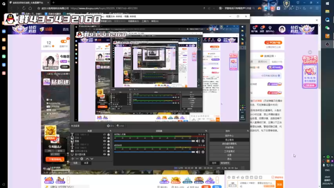Open the 消息 messages icon in Douyu header
The height and width of the screenshot is (188, 334).
[262, 29]
